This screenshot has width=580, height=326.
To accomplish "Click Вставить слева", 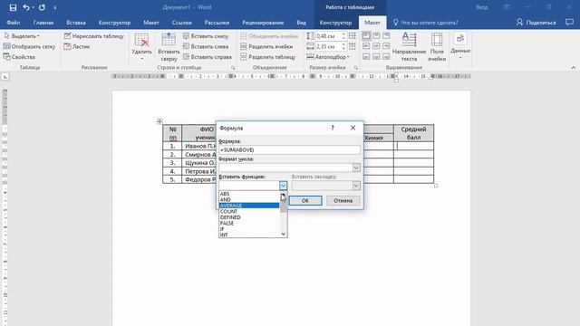I will [x=206, y=46].
